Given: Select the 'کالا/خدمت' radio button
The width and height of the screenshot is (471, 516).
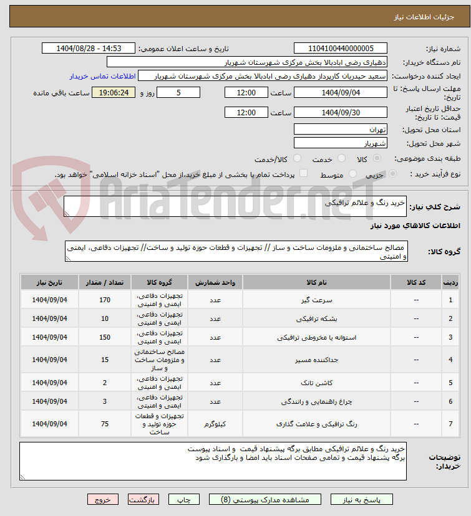Looking at the screenshot, I should [297, 158].
